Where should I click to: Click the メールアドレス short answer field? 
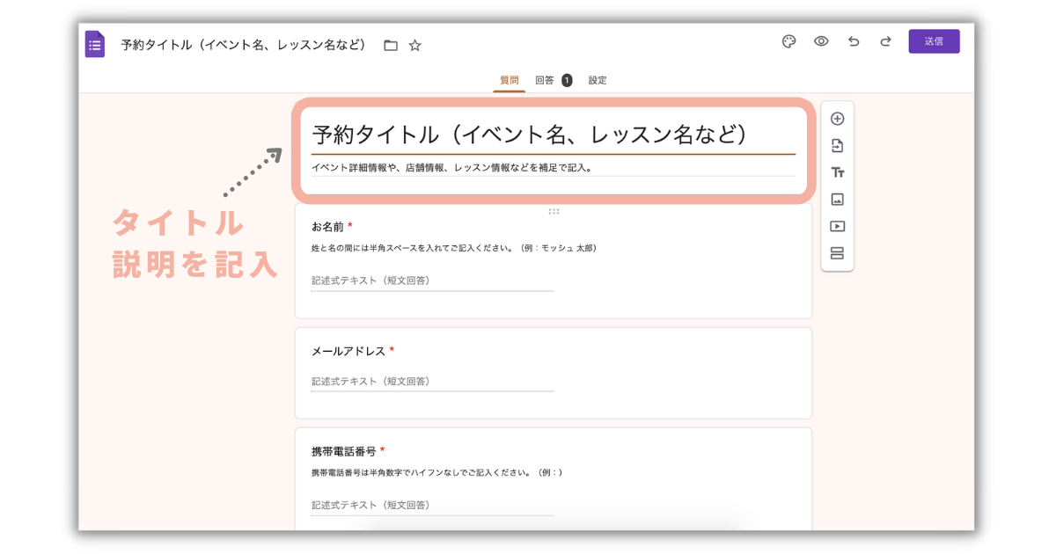tap(432, 383)
